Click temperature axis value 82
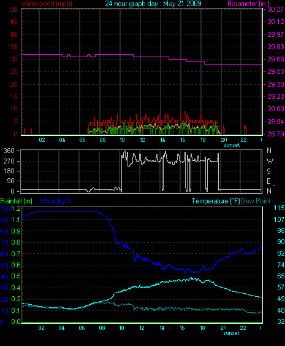This screenshot has height=346, width=285. pos(281,253)
